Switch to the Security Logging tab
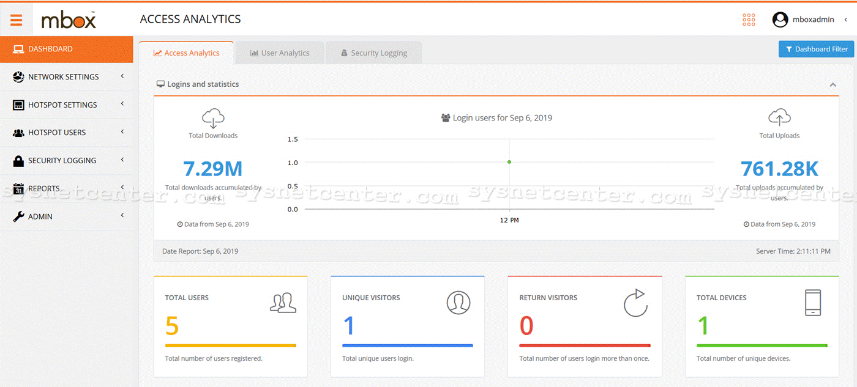Viewport: 857px width, 387px height. [373, 53]
